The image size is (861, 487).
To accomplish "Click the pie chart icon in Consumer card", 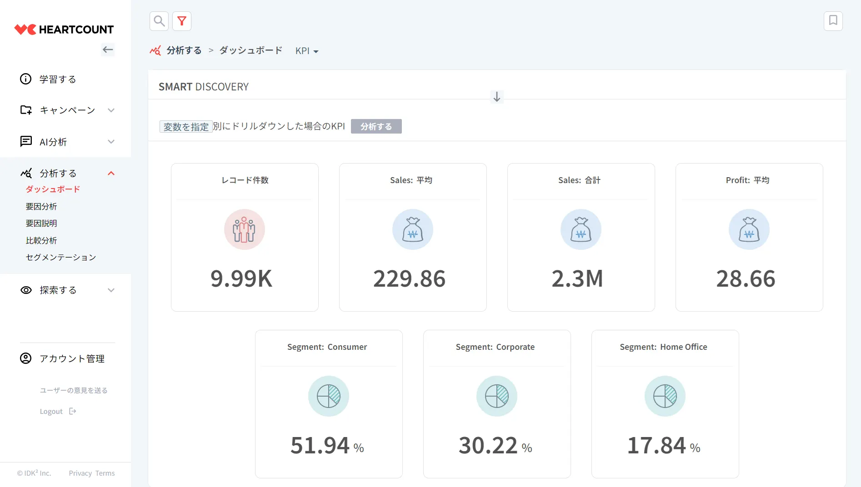I will click(328, 396).
